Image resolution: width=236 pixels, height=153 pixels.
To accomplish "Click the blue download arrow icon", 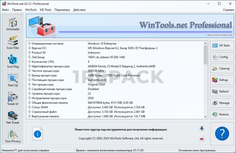I will pos(202,128).
